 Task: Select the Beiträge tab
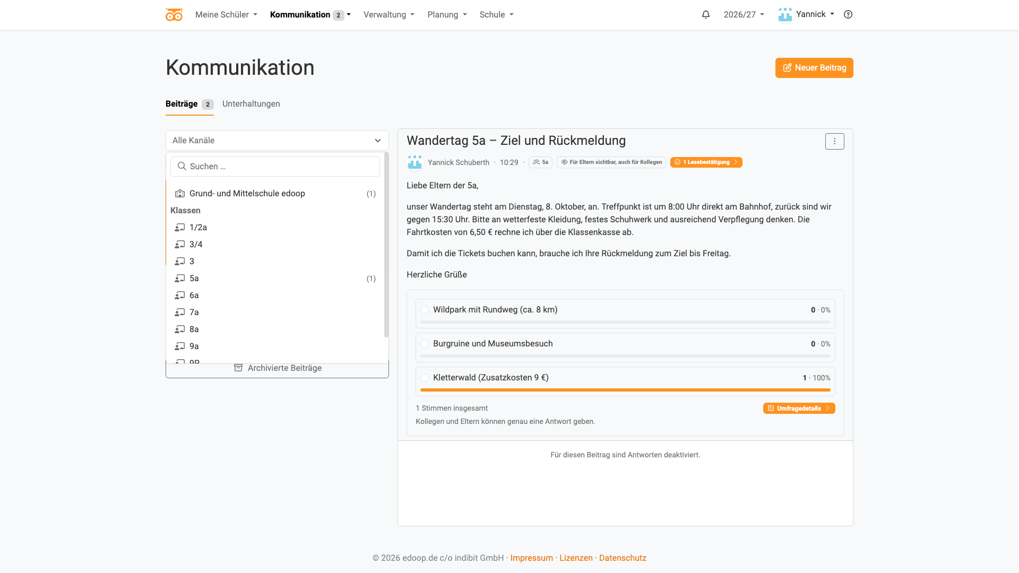[189, 104]
